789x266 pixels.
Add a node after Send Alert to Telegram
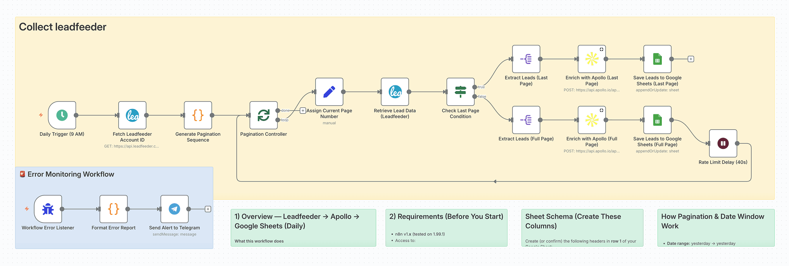[208, 209]
